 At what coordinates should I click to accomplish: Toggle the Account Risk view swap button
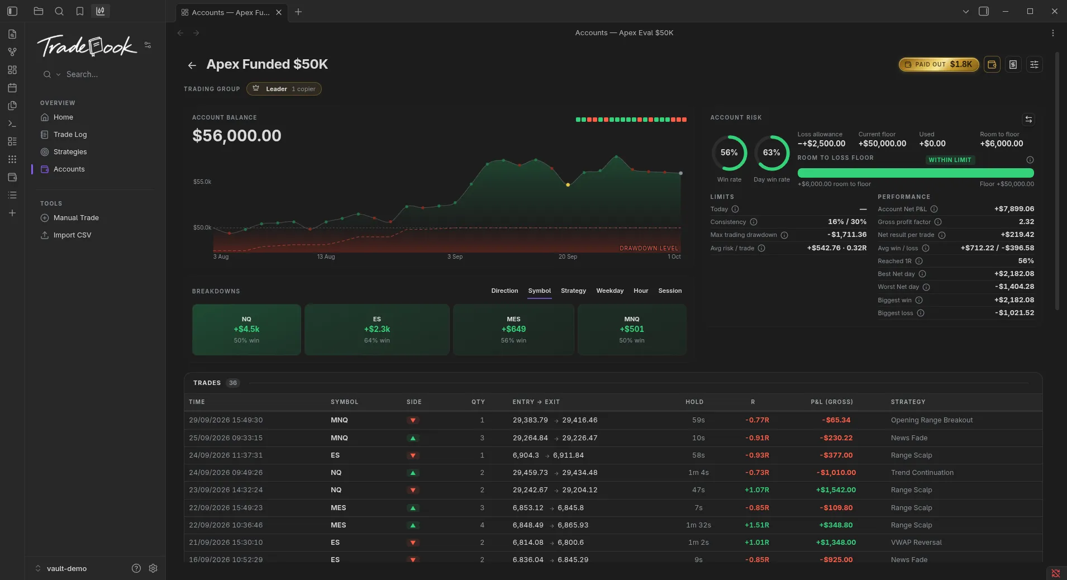click(x=1028, y=120)
